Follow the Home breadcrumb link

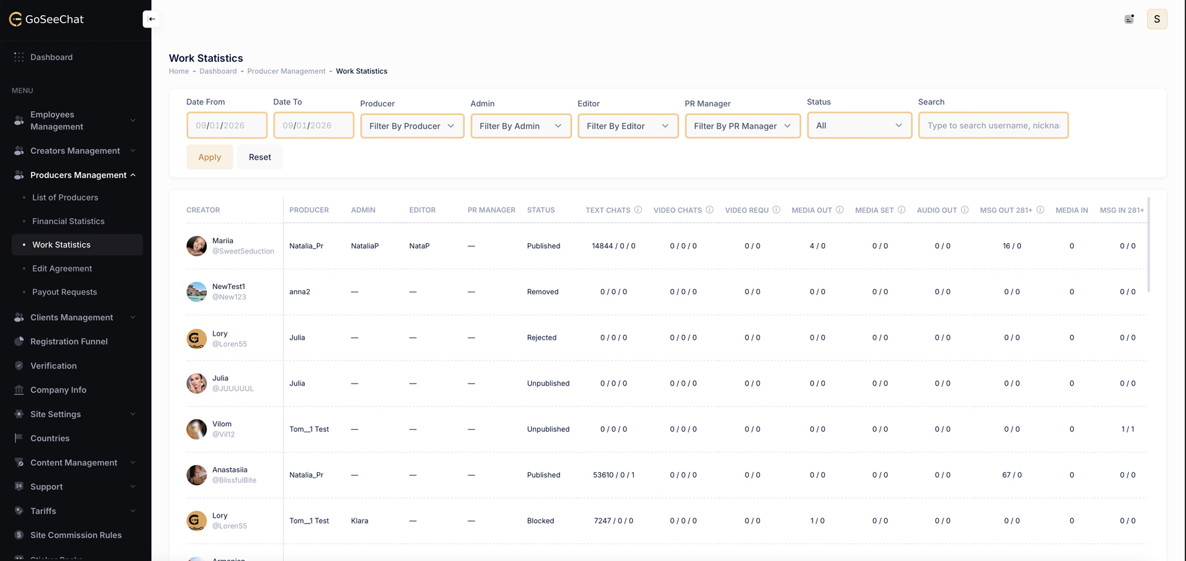(x=179, y=71)
